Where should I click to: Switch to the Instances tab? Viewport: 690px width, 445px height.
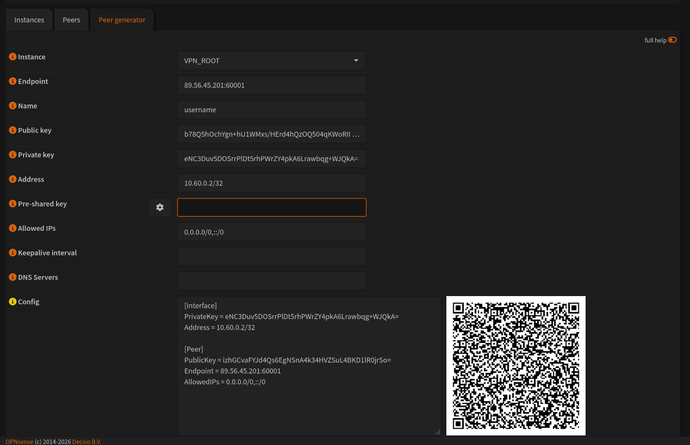click(29, 20)
